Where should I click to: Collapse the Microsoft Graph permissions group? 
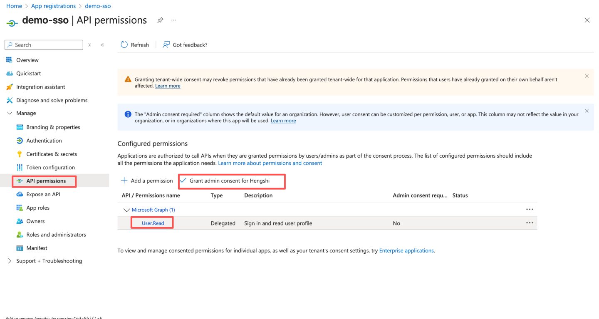126,210
